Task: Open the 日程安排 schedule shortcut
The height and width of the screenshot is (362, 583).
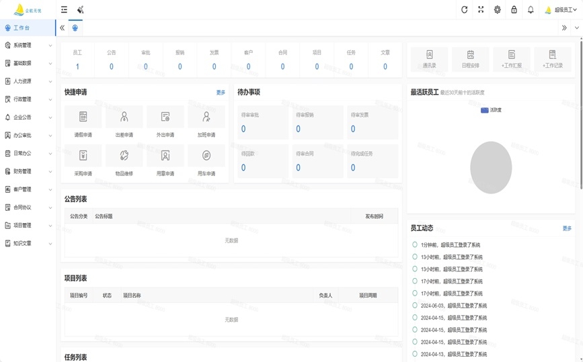Action: [x=470, y=55]
